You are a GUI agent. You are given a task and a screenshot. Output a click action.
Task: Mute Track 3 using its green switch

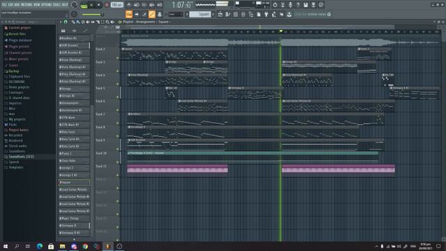118,71
